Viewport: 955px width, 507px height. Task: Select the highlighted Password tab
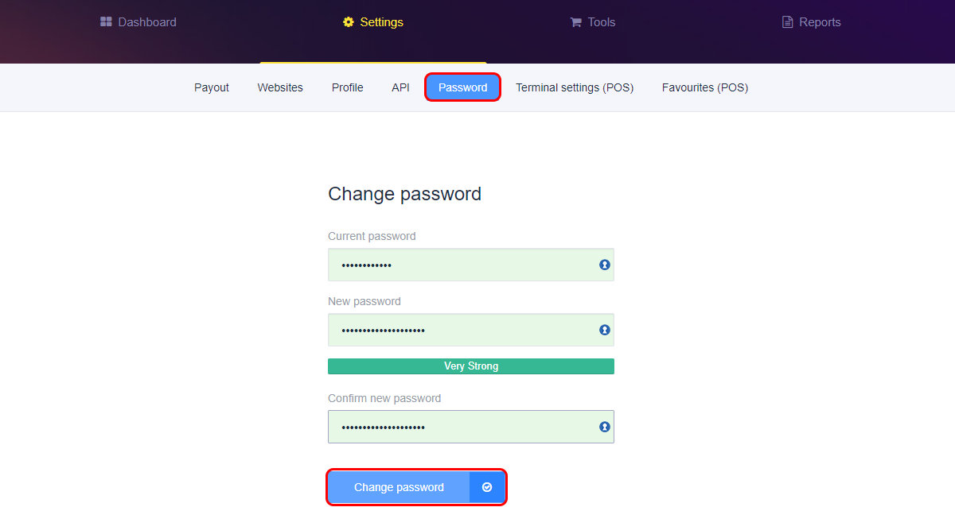[x=463, y=87]
